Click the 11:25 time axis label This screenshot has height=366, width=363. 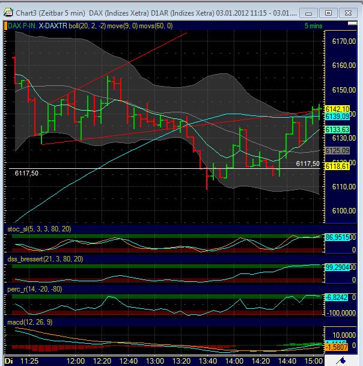click(29, 361)
